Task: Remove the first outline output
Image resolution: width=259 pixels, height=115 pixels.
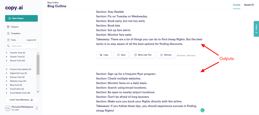Action: [166, 55]
